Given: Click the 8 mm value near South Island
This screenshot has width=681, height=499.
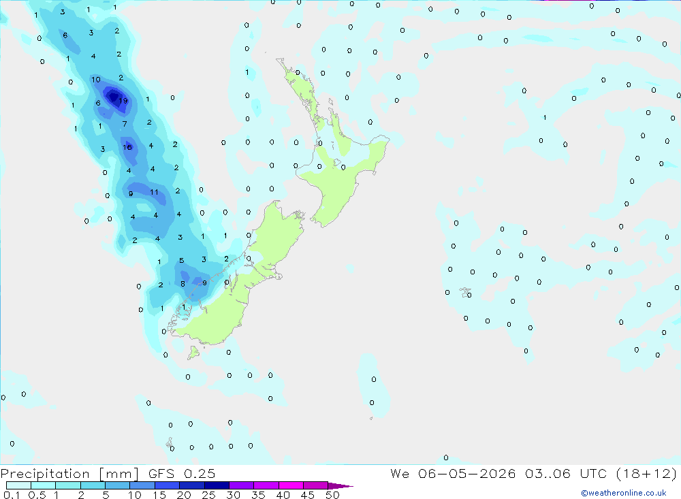Looking at the screenshot, I should (x=183, y=284).
